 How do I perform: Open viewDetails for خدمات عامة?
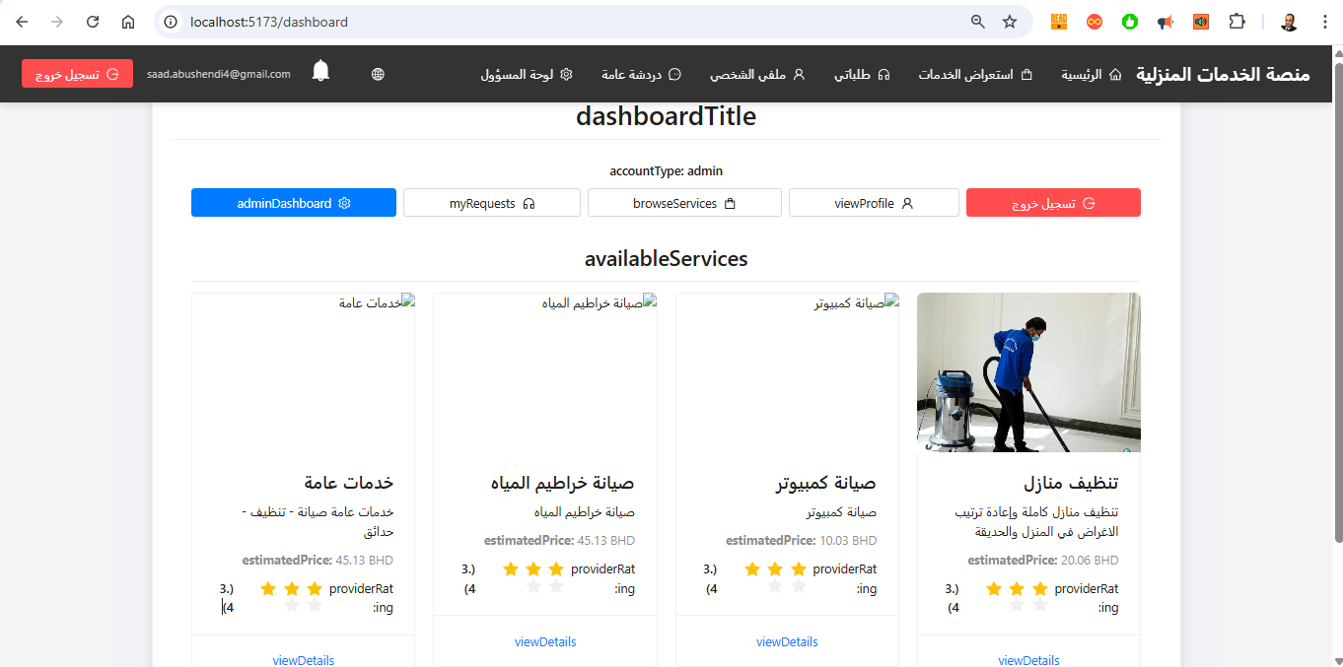coord(304,660)
